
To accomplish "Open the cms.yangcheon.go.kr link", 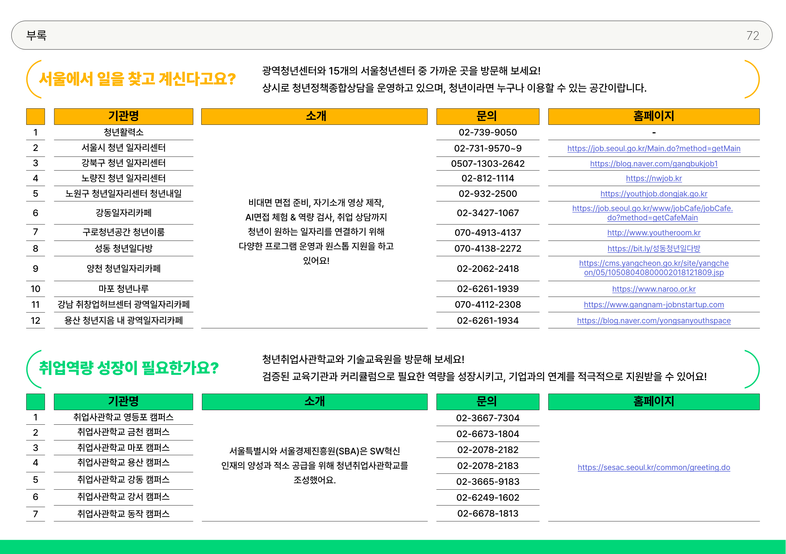I will tap(654, 268).
